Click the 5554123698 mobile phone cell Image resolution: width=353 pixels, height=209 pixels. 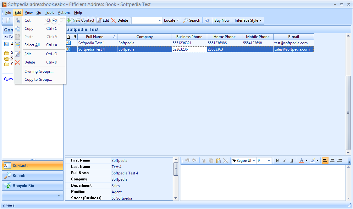tap(258, 43)
